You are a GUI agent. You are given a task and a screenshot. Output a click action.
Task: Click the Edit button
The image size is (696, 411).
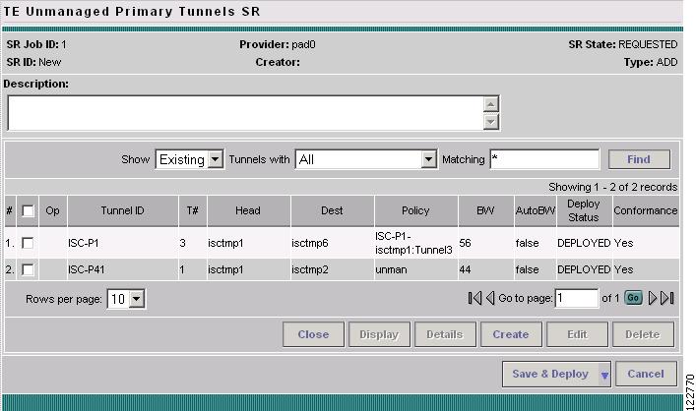(577, 334)
